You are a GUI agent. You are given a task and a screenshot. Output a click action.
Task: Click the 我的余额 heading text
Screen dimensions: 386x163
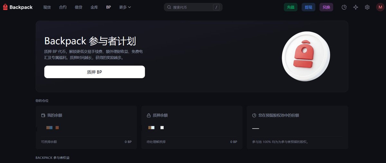point(55,115)
